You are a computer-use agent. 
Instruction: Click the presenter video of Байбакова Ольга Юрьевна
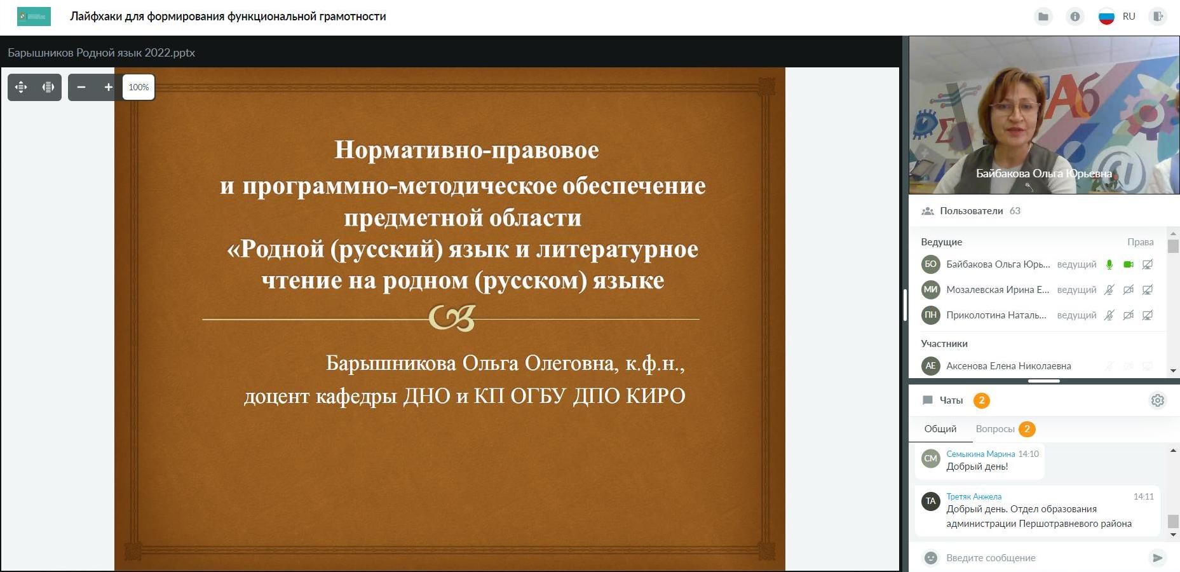click(1044, 115)
